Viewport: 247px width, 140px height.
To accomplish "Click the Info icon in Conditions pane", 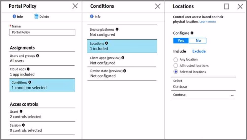I will pos(92,17).
